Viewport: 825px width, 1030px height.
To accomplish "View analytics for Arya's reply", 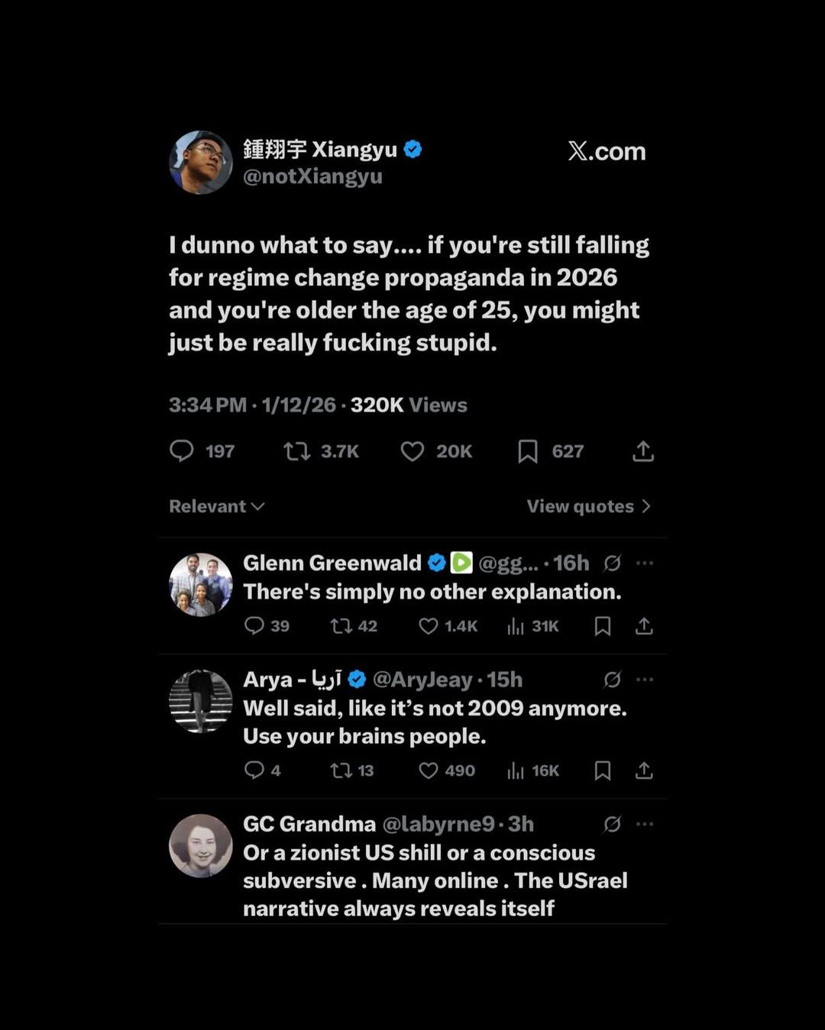I will point(516,770).
